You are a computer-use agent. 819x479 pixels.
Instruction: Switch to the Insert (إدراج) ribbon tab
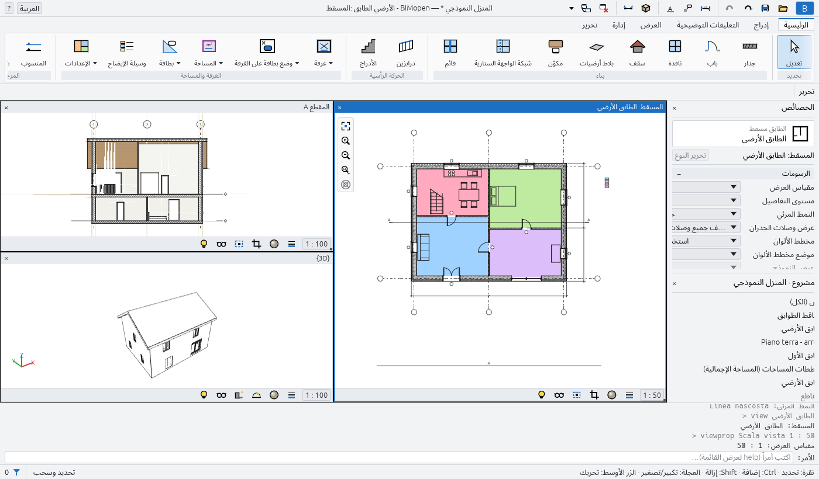[761, 25]
